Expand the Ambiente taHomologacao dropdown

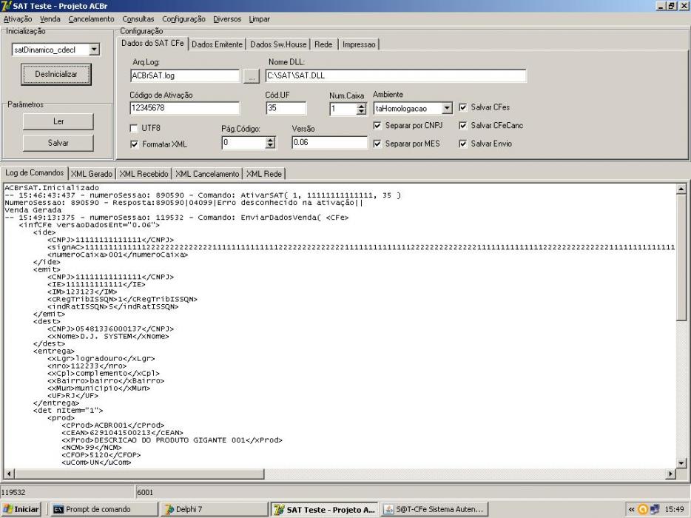(x=447, y=108)
